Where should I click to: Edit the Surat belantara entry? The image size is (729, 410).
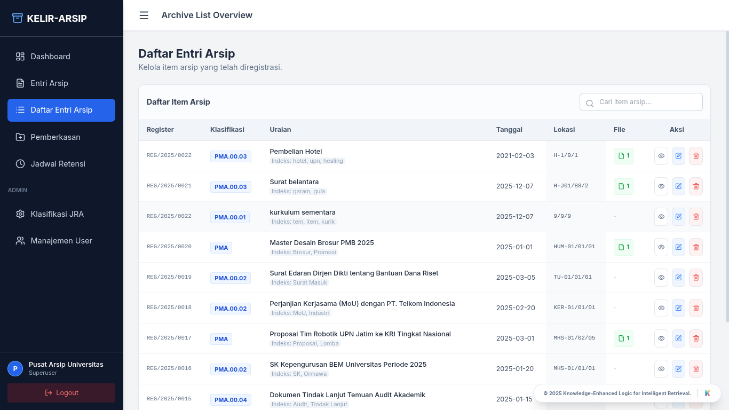coord(678,186)
